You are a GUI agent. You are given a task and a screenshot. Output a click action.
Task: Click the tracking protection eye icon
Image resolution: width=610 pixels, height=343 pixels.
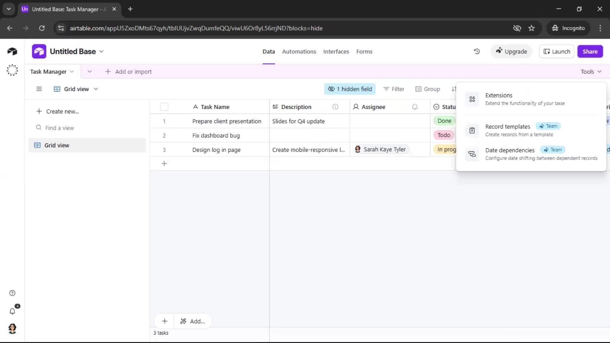pos(517,28)
